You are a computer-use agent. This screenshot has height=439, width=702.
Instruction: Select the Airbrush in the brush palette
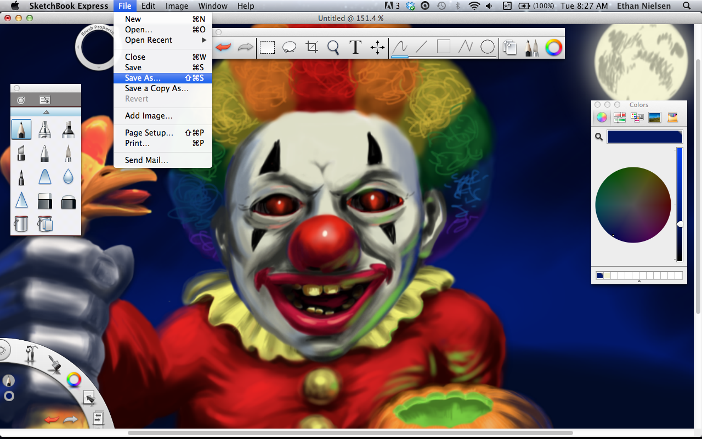(x=45, y=130)
